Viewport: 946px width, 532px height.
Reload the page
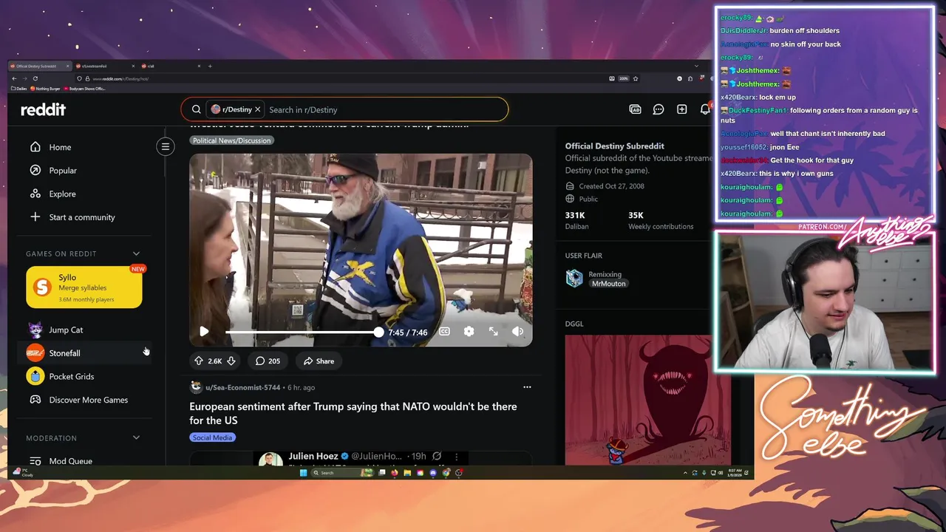click(x=35, y=78)
